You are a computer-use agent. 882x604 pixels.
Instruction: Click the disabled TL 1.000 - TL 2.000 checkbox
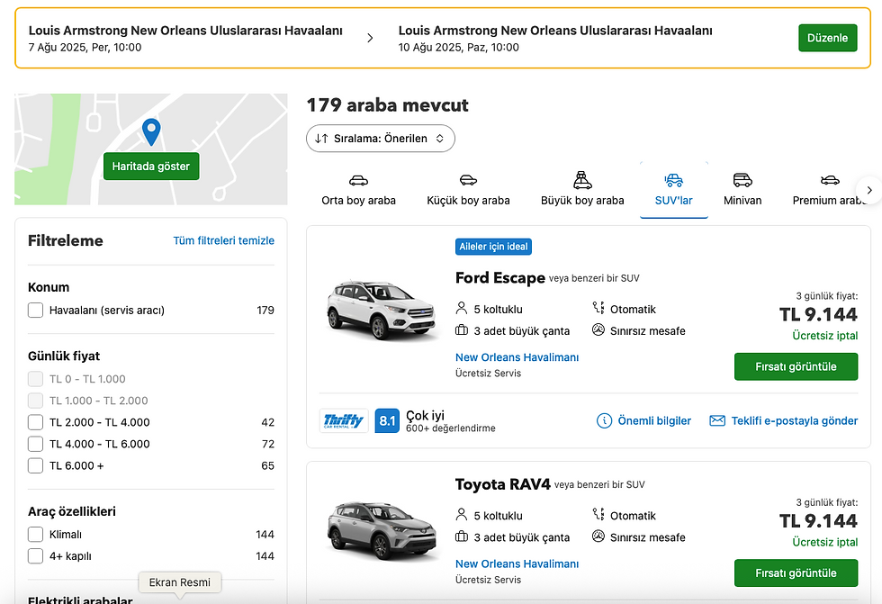pos(35,401)
